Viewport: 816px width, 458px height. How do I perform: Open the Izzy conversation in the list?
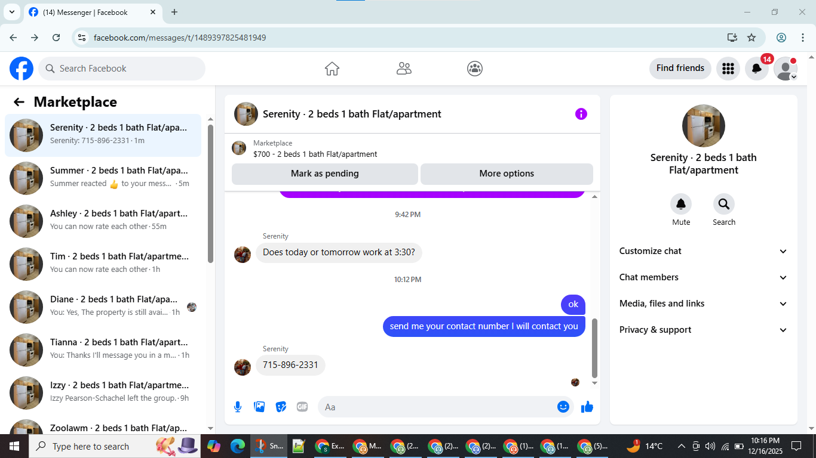pos(103,393)
